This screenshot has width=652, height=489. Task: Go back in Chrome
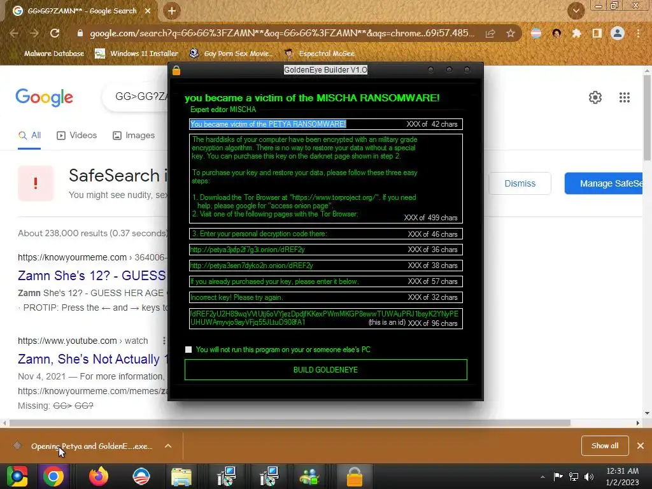coord(14,33)
